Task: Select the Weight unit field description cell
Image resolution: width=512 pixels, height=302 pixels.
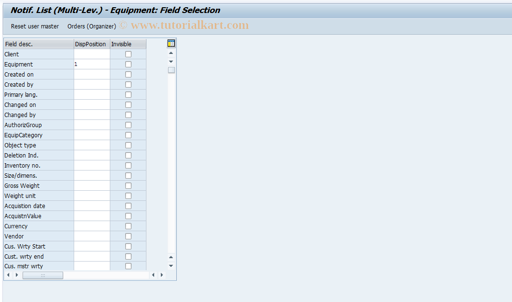Action: (x=39, y=196)
